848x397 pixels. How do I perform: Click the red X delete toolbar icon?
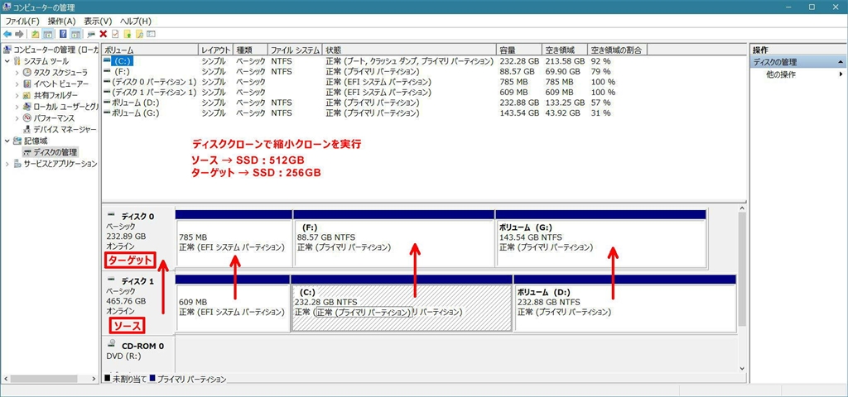coord(103,34)
